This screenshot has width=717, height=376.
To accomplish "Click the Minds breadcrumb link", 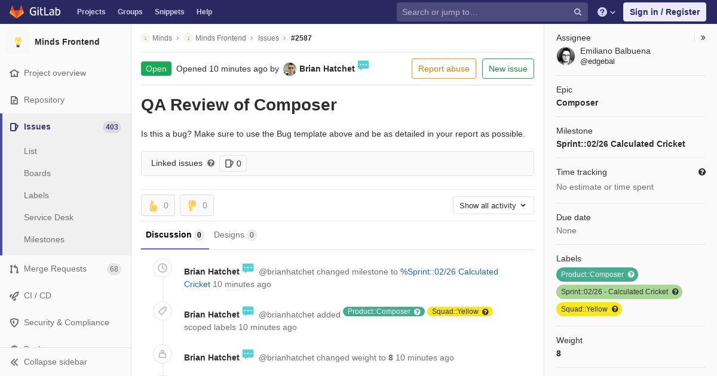I will point(162,38).
